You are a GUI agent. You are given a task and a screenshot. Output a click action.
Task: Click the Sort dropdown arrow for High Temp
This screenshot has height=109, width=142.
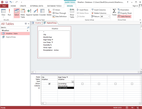tap(73, 82)
